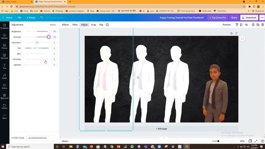Click the duplicate icon in toolbar
Screen dimensions: 265x149
tap(258, 25)
